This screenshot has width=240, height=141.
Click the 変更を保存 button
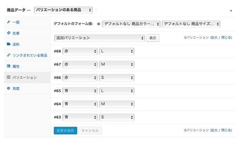pos(65,131)
